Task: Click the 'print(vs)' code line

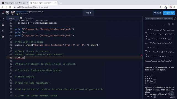Action: [21, 32]
